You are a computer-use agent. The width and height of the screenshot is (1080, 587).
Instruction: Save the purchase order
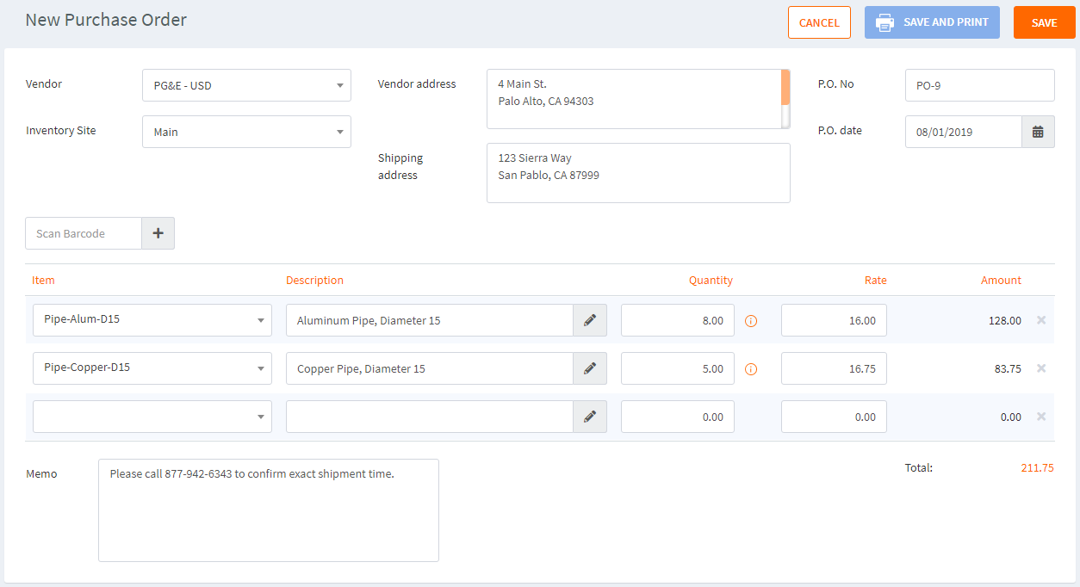click(x=1044, y=22)
